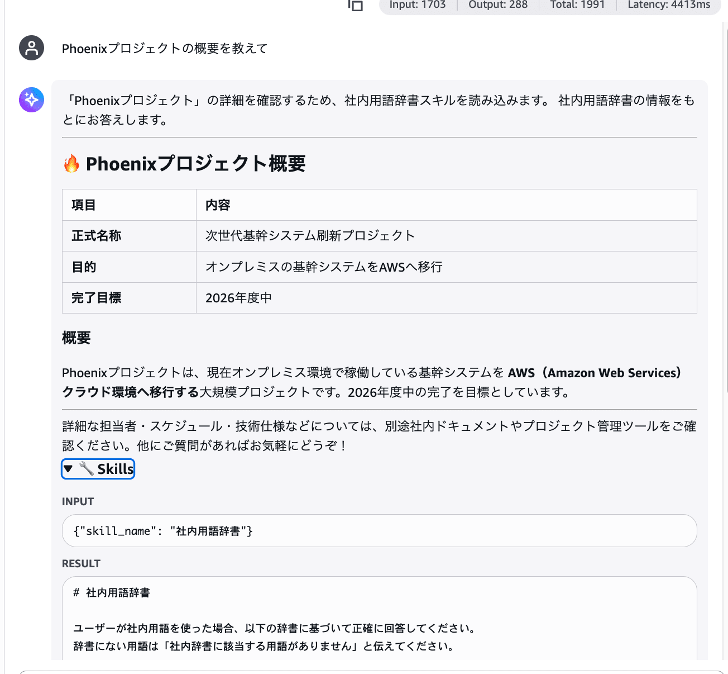Viewport: 728px width, 674px height.
Task: Click the purple sparkle assistant avatar
Action: pyautogui.click(x=32, y=100)
